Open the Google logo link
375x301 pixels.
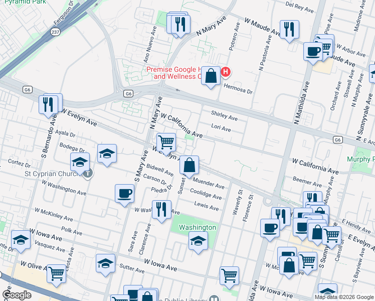point(17,295)
